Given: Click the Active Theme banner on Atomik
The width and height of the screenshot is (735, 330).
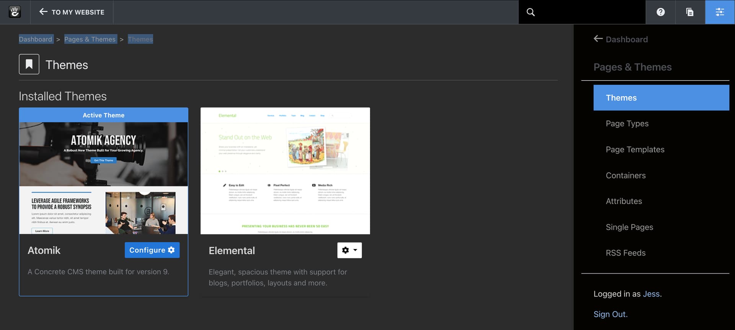Looking at the screenshot, I should [103, 115].
